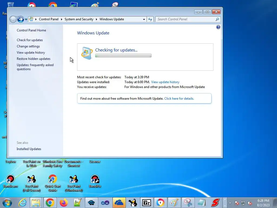Click the taskbar clock showing 6:28 PM
Image resolution: width=277 pixels, height=208 pixels.
coord(263,203)
